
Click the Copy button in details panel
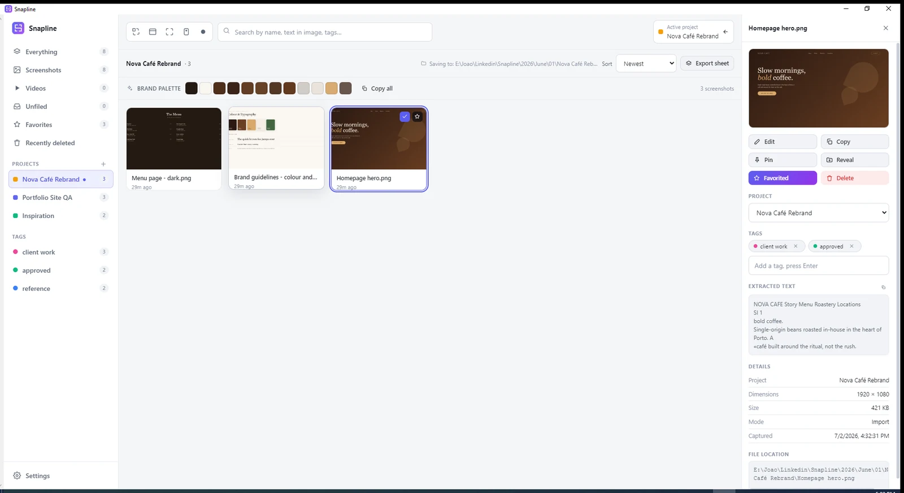(855, 142)
